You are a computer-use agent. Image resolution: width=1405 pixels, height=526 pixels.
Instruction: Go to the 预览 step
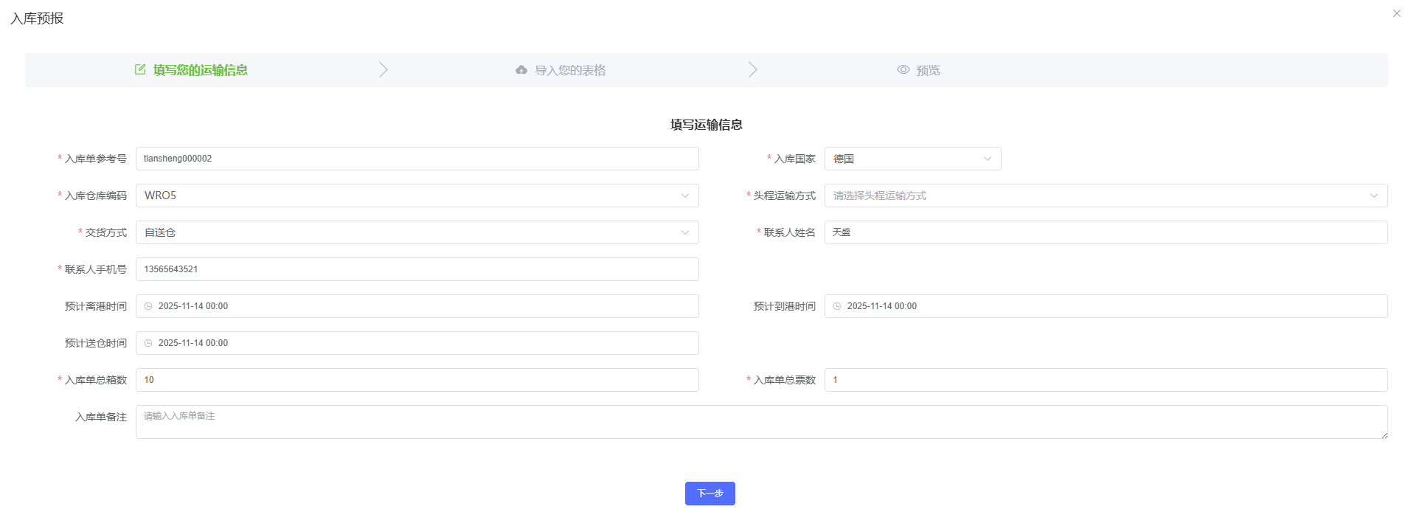pos(927,70)
